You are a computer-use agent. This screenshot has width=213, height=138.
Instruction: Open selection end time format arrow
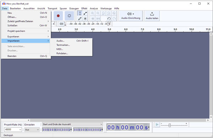coord(102,130)
